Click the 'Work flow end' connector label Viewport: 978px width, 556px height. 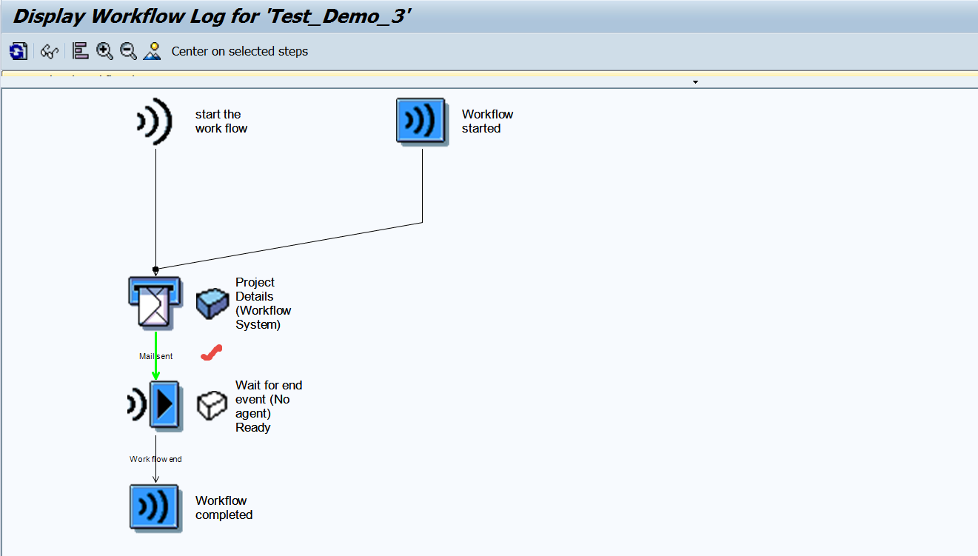pos(155,459)
